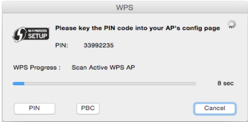Screen dimensions: 248x122
Task: Click the circular arrows emblem in the logo
Action: pyautogui.click(x=20, y=35)
